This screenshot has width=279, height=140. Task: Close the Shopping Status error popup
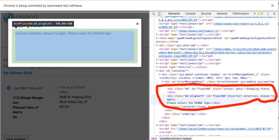coord(137,24)
